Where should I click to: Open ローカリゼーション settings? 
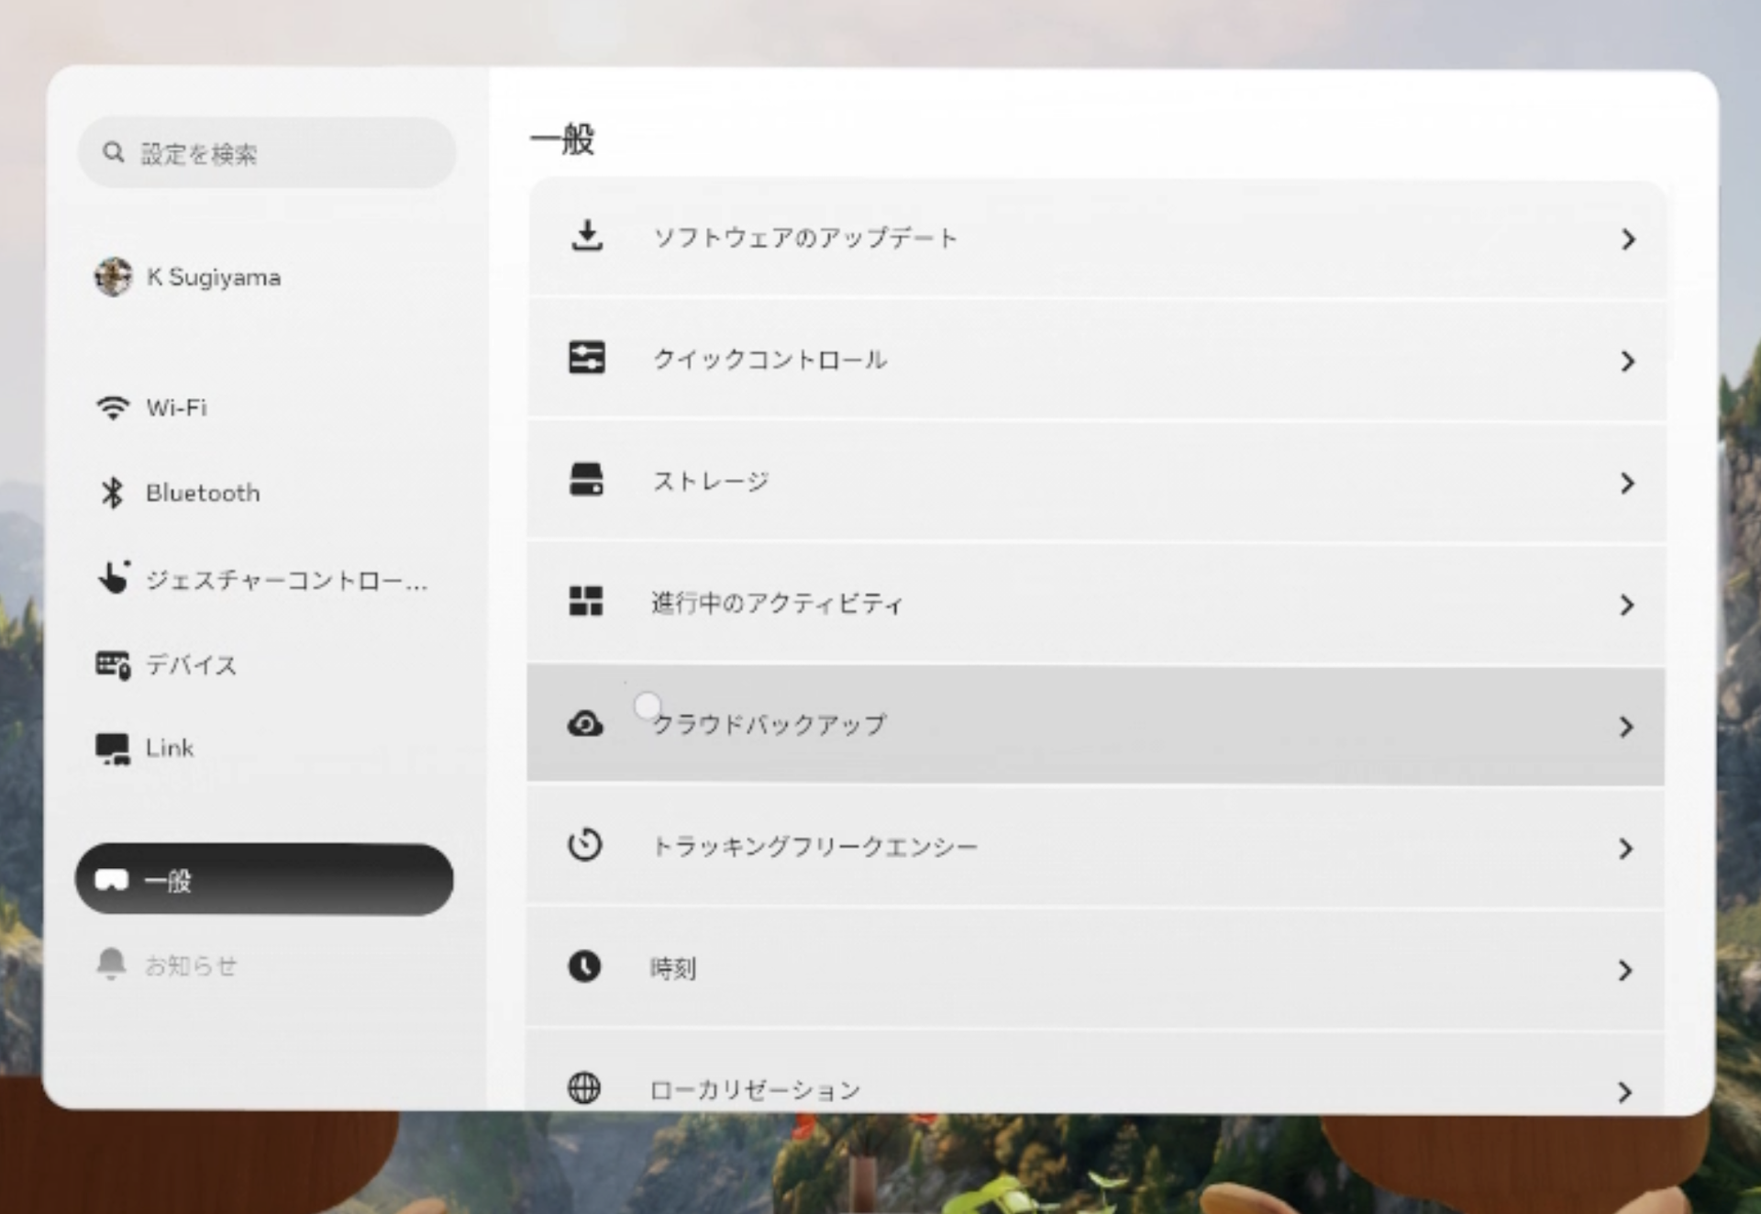pyautogui.click(x=1096, y=1071)
